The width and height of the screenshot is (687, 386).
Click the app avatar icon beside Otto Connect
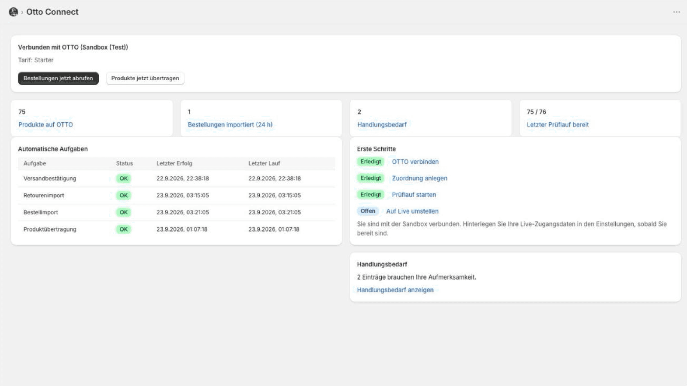pyautogui.click(x=13, y=12)
